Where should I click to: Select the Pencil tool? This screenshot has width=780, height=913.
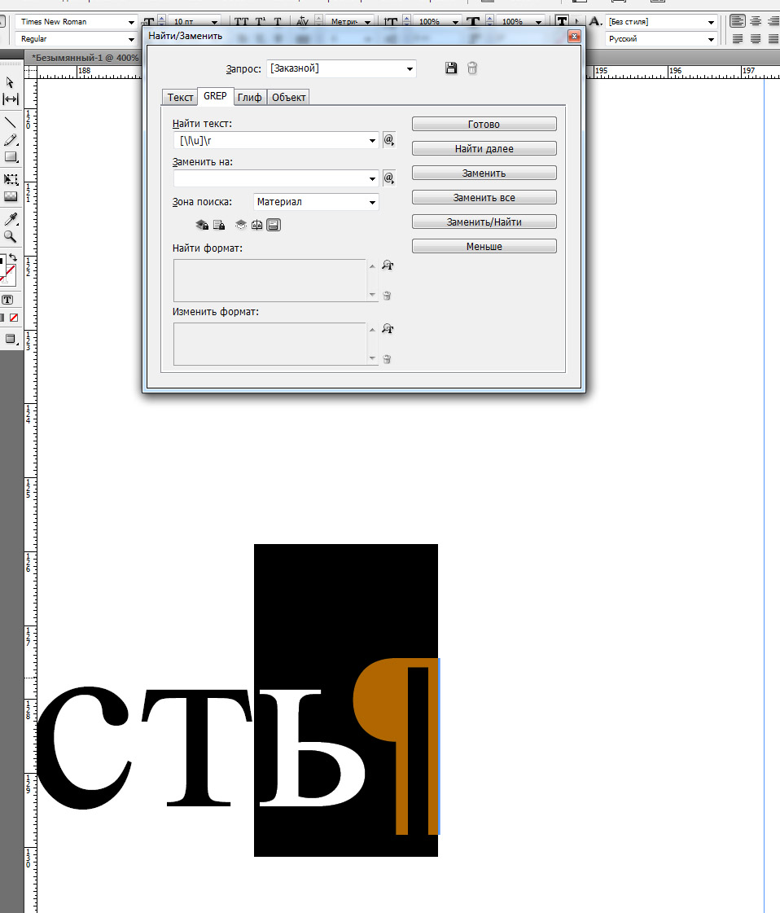[11, 140]
